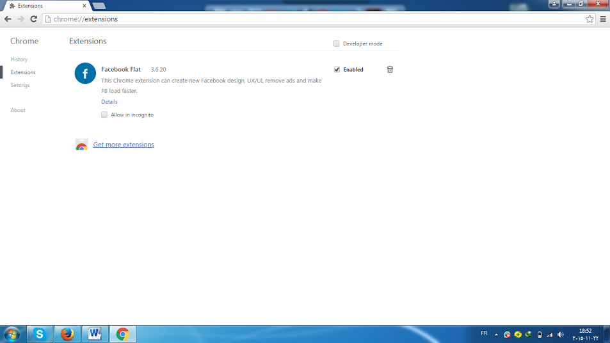
Task: Click the version number 3.6.20
Action: click(x=158, y=70)
